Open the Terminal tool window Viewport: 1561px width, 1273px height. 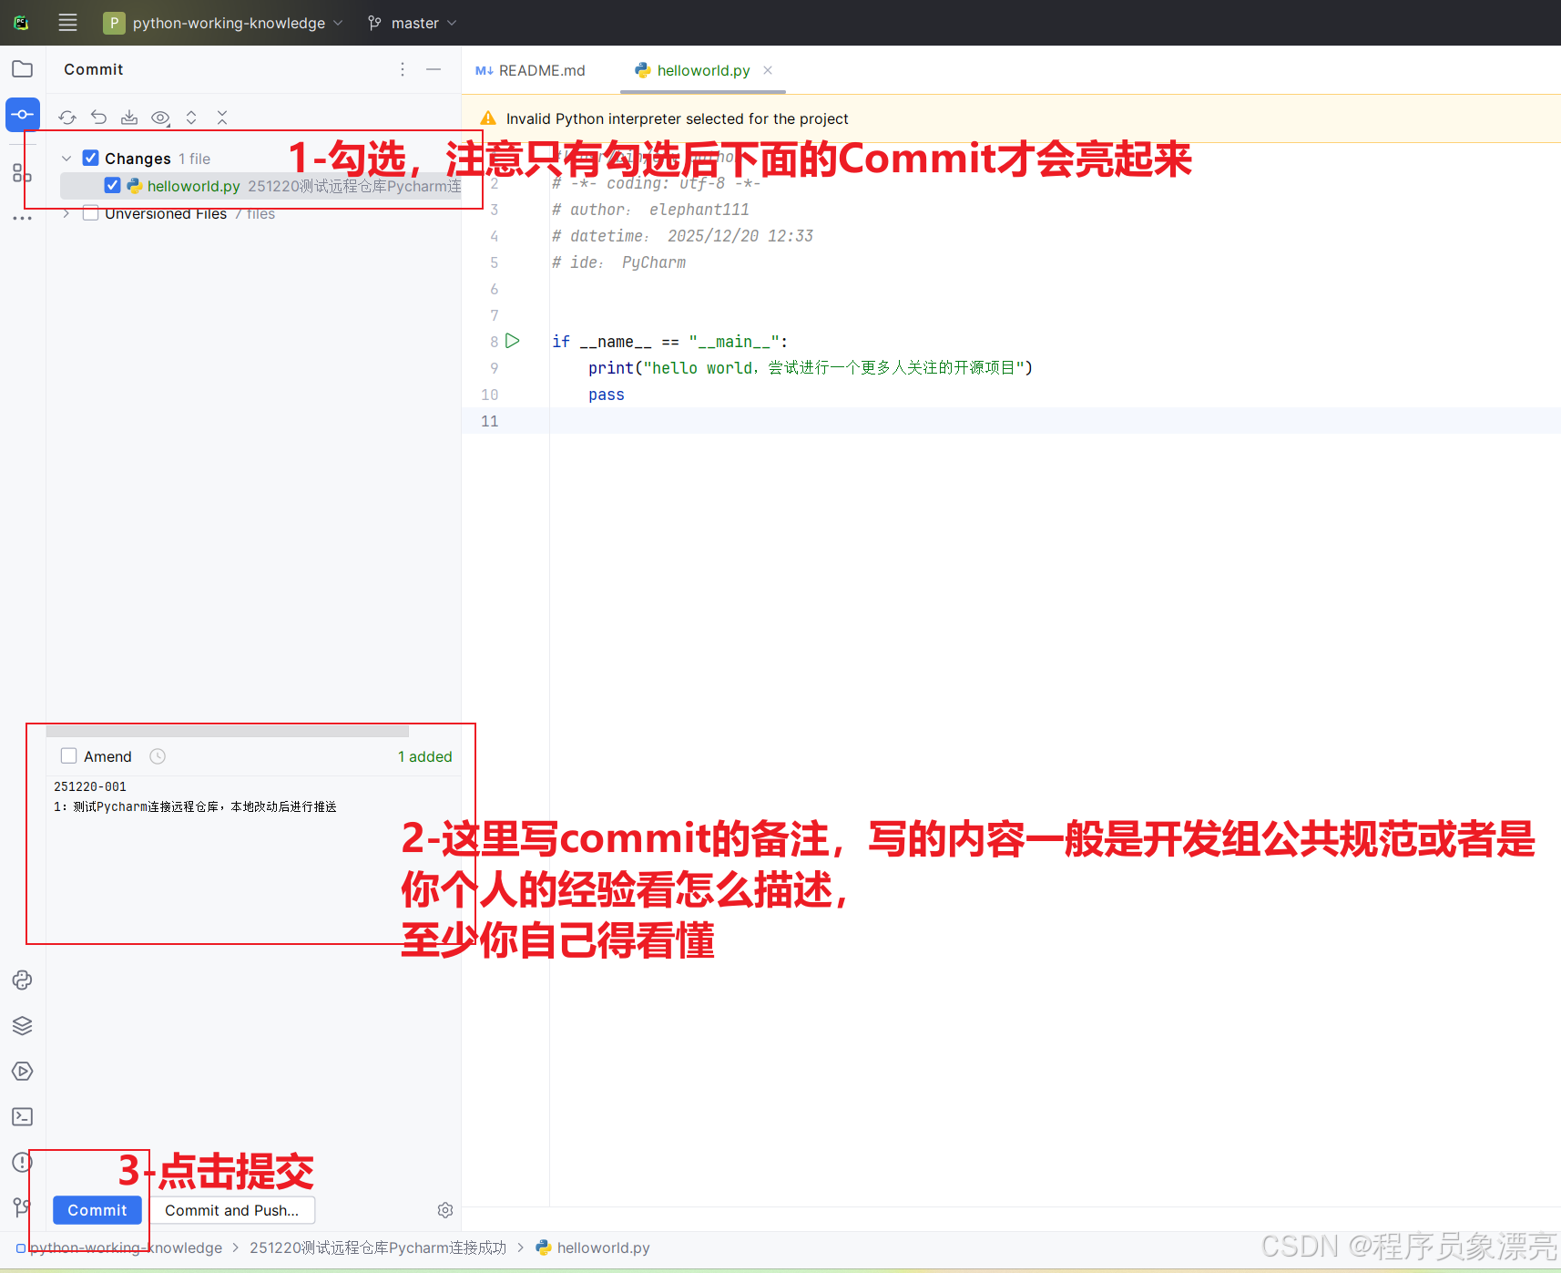(x=23, y=1117)
